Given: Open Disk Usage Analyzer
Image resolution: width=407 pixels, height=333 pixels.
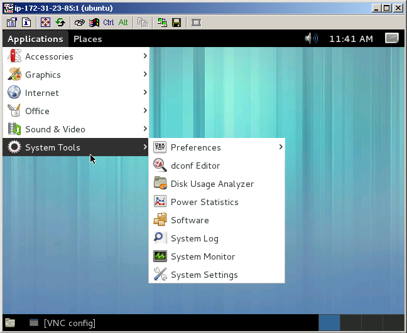Looking at the screenshot, I should (x=212, y=184).
